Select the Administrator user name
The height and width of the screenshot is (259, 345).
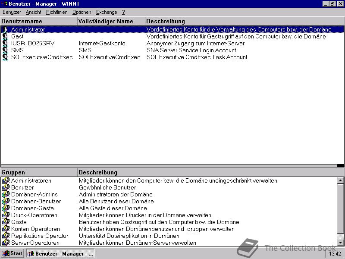(x=28, y=29)
